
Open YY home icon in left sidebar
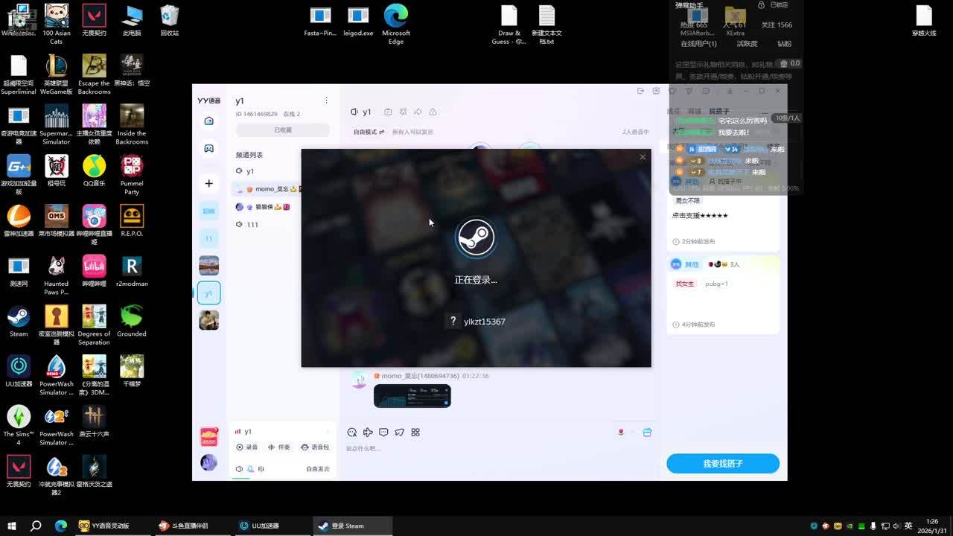[209, 121]
